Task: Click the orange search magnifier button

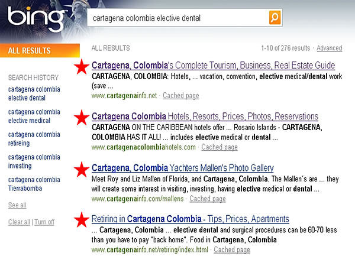Action: (x=275, y=18)
